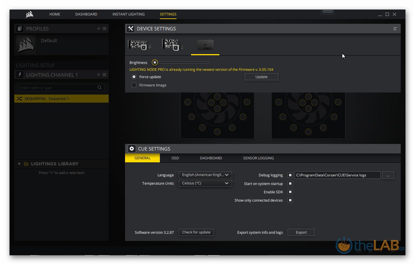Open the Sensor Logging tab

258,158
